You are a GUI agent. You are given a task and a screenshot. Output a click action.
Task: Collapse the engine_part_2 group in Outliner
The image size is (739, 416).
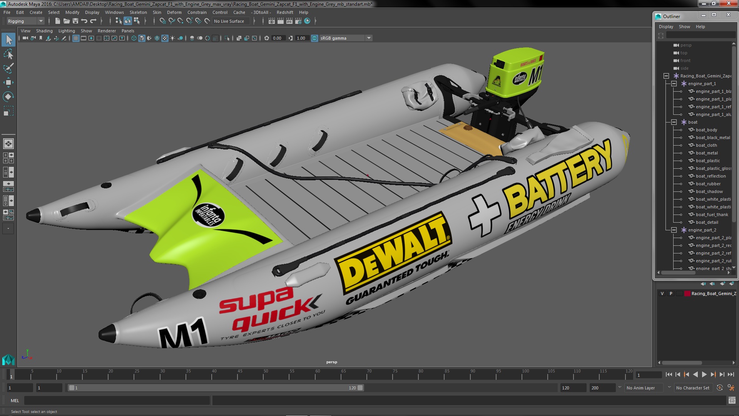pos(674,230)
